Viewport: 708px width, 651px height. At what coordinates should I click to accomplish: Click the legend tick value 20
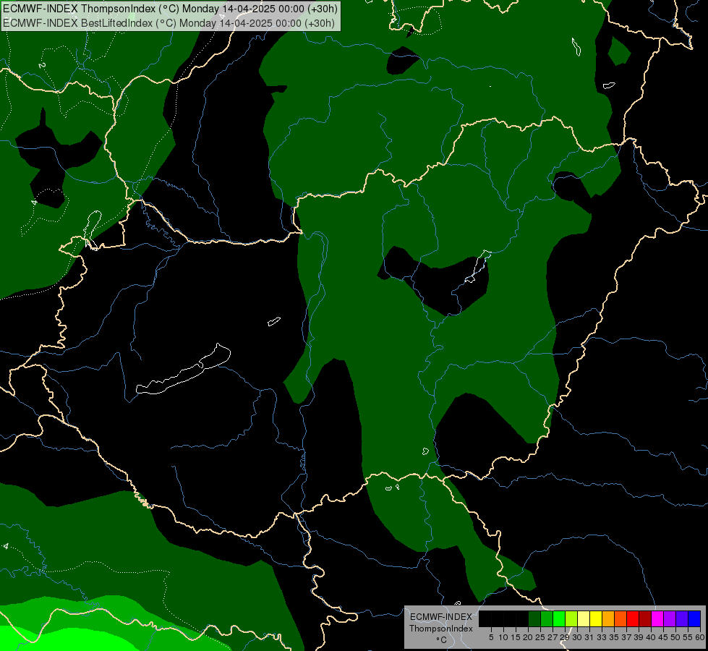pyautogui.click(x=528, y=637)
